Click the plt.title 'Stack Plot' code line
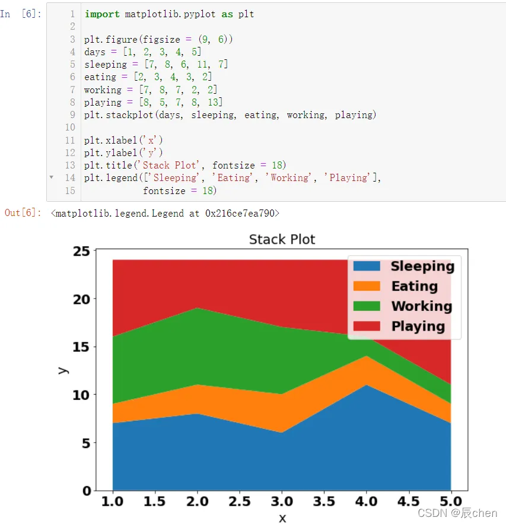 click(x=185, y=165)
